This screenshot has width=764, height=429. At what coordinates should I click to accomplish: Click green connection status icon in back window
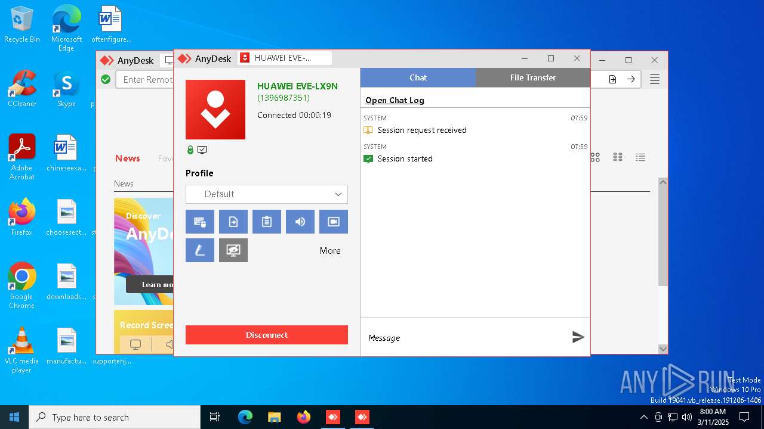(106, 79)
